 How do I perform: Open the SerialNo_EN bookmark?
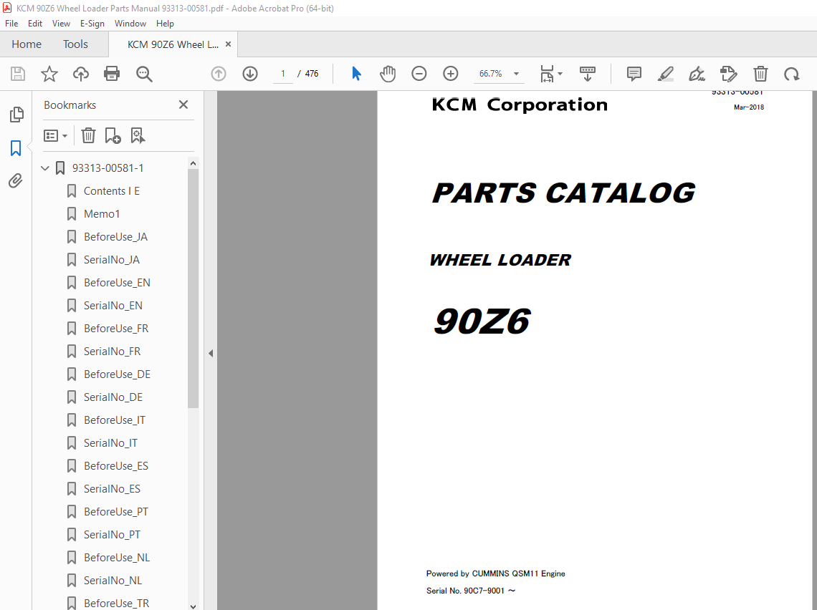click(113, 306)
